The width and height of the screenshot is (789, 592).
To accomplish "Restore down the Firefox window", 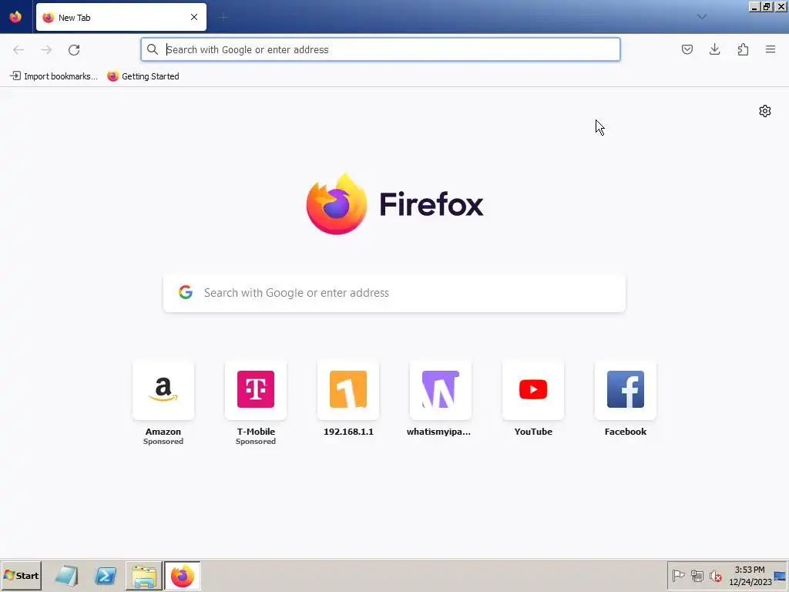I will tap(767, 6).
